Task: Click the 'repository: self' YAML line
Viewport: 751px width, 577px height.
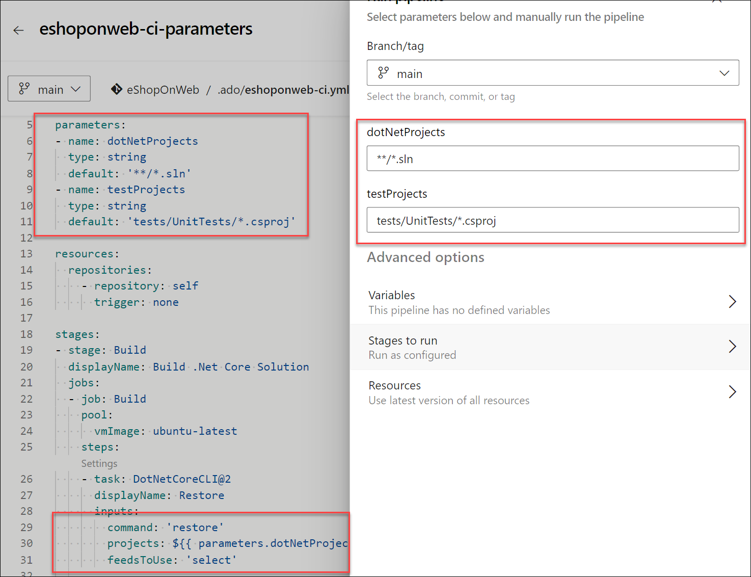Action: [140, 286]
